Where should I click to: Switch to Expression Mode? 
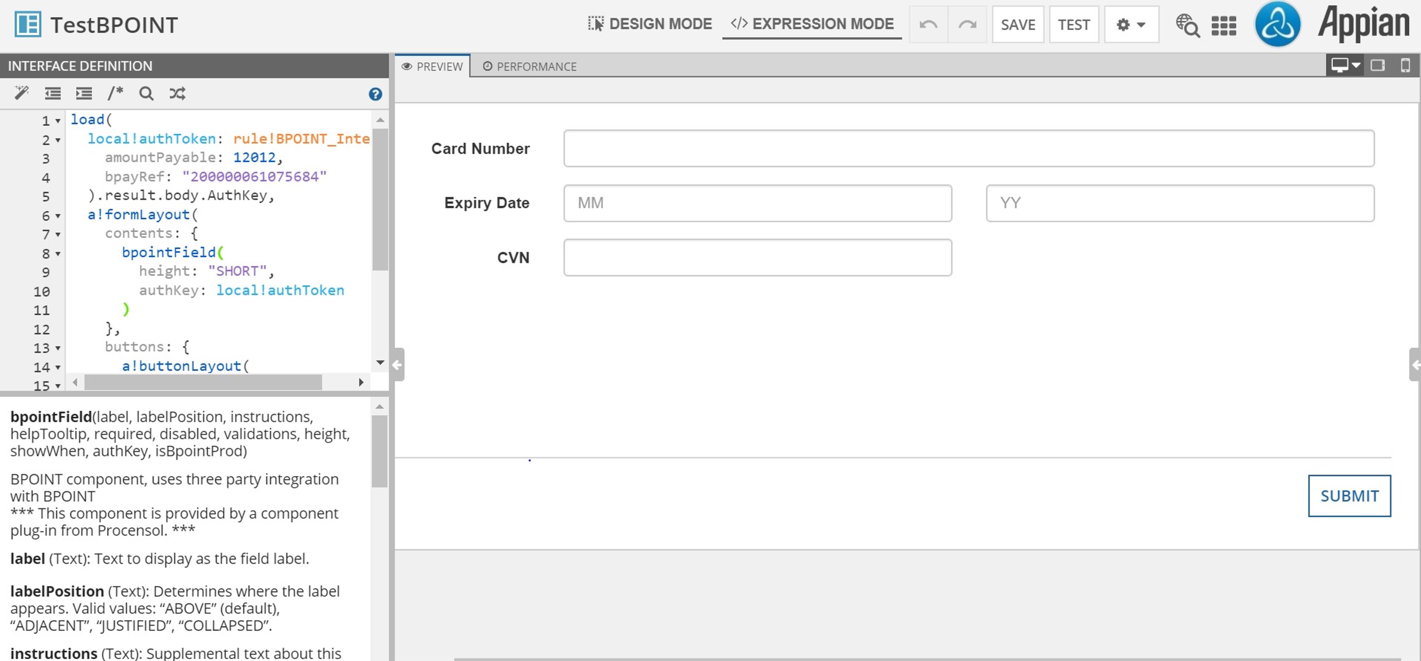click(812, 24)
